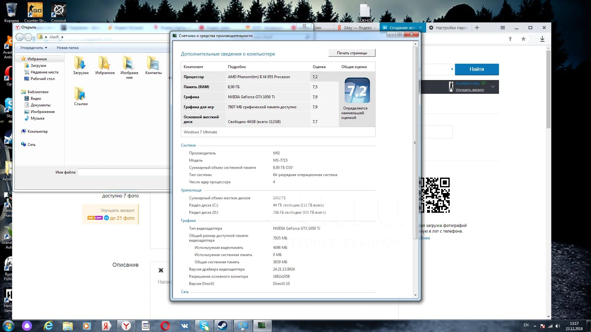Screen dimensions: 591x332
Task: Open the Загрузки folder icon in file dialog
Action: pos(81,65)
